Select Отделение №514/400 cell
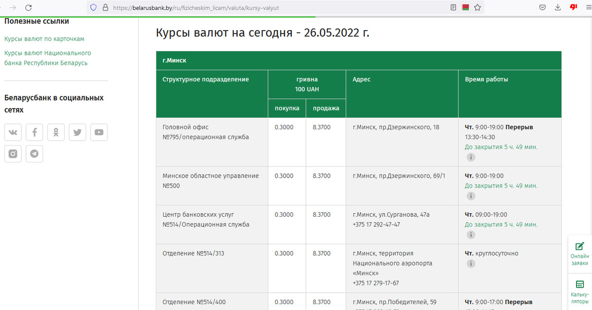Screen dimensions: 592x310 (212, 302)
